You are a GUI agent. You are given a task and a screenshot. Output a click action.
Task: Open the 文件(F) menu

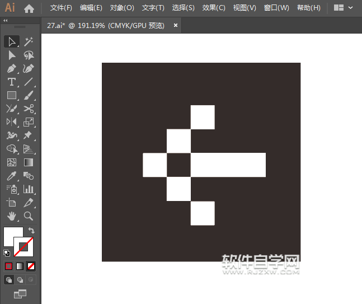[61, 8]
